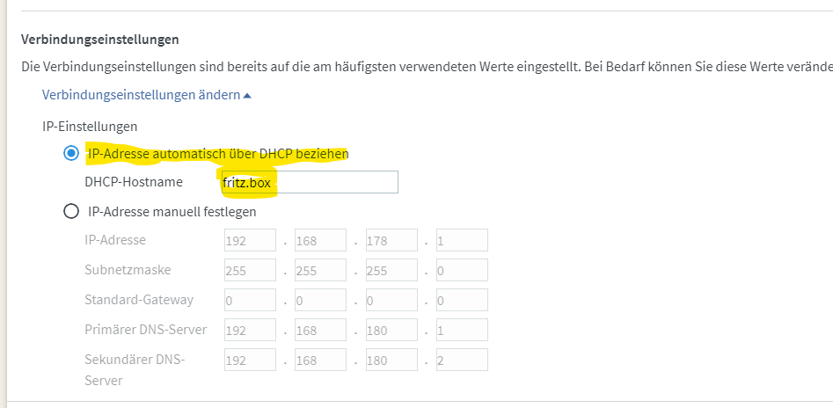Click first octet field of Subnetzmaske

click(250, 270)
